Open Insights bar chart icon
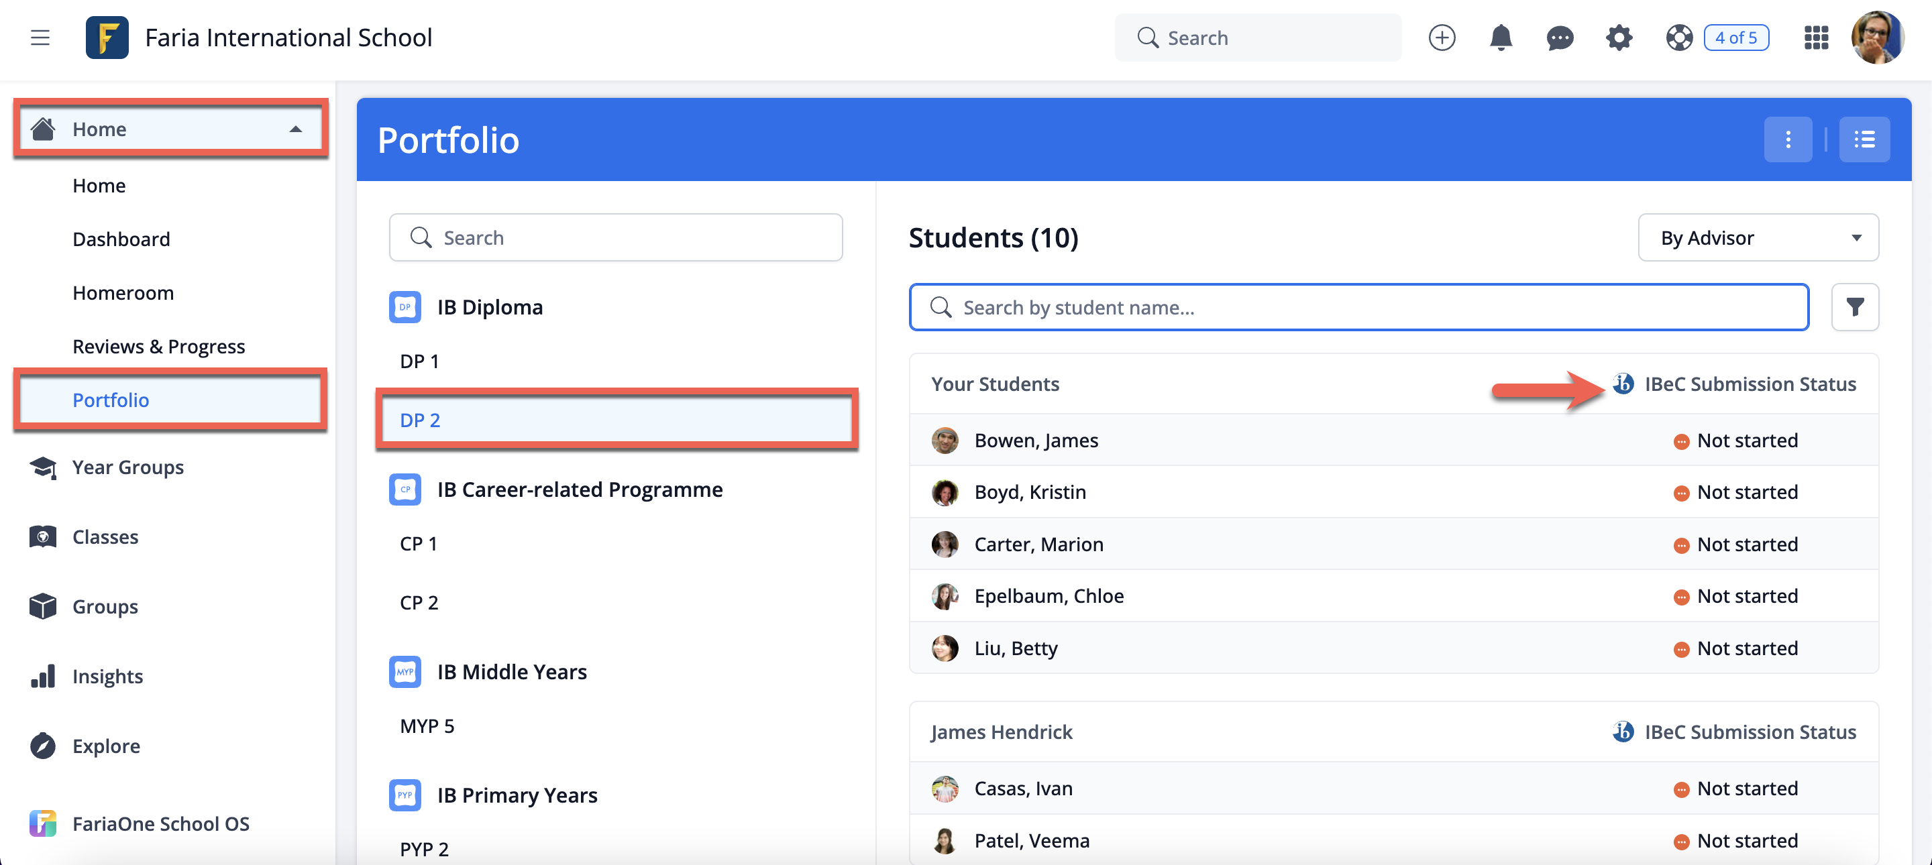Viewport: 1932px width, 865px height. tap(43, 676)
